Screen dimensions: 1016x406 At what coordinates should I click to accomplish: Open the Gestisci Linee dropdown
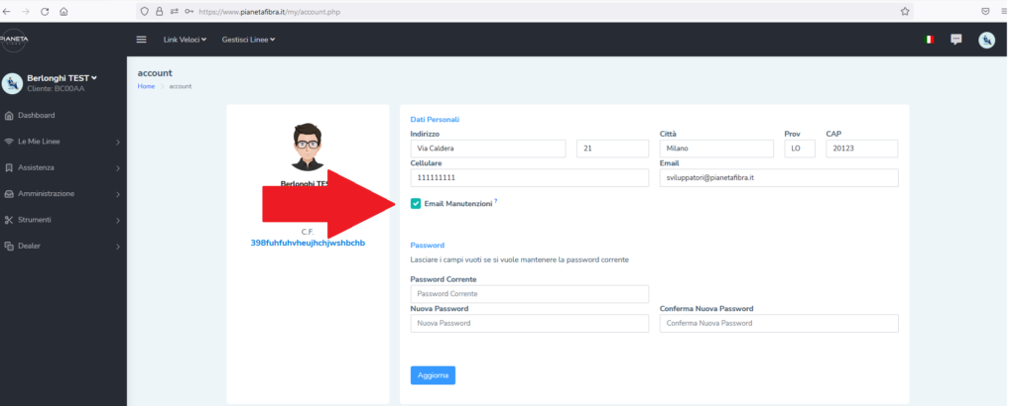tap(248, 40)
